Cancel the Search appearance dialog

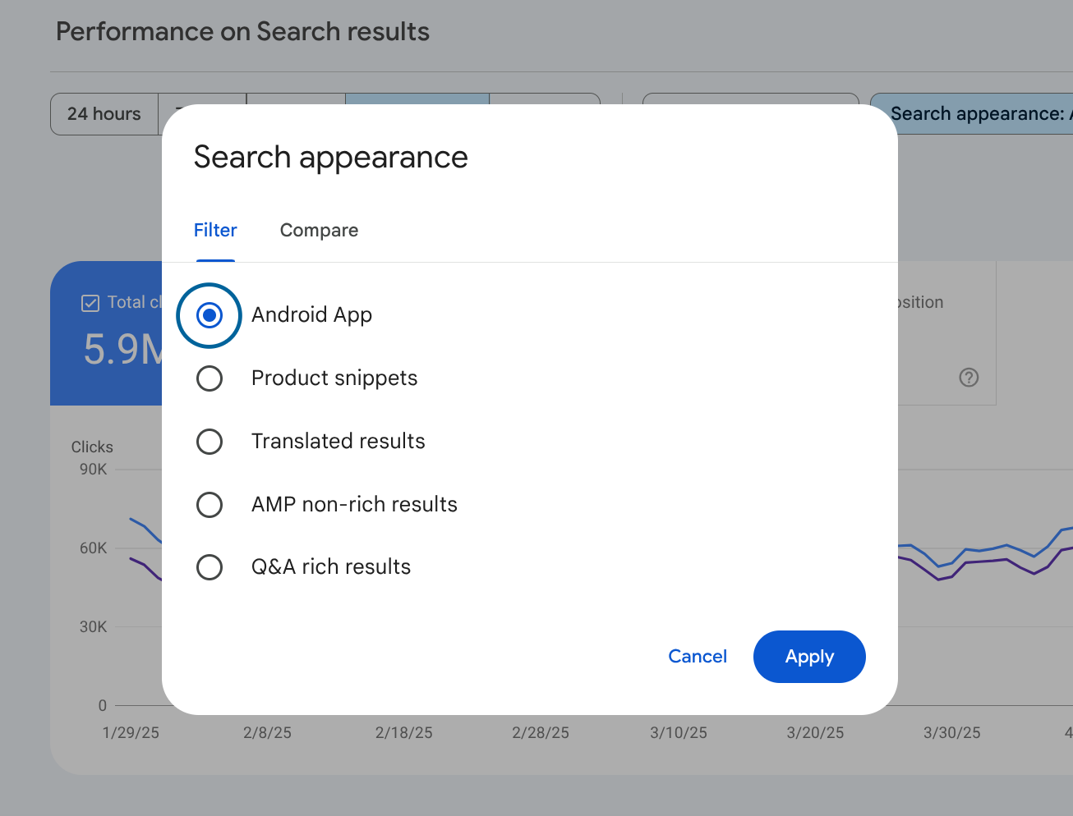tap(697, 657)
